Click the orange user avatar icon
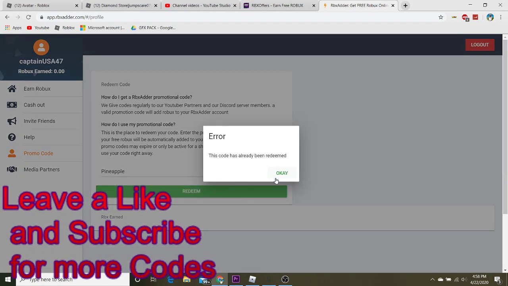Screen dimensions: 508x286 pos(41,47)
